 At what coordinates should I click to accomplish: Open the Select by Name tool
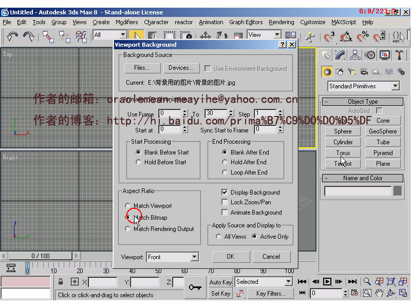[153, 36]
